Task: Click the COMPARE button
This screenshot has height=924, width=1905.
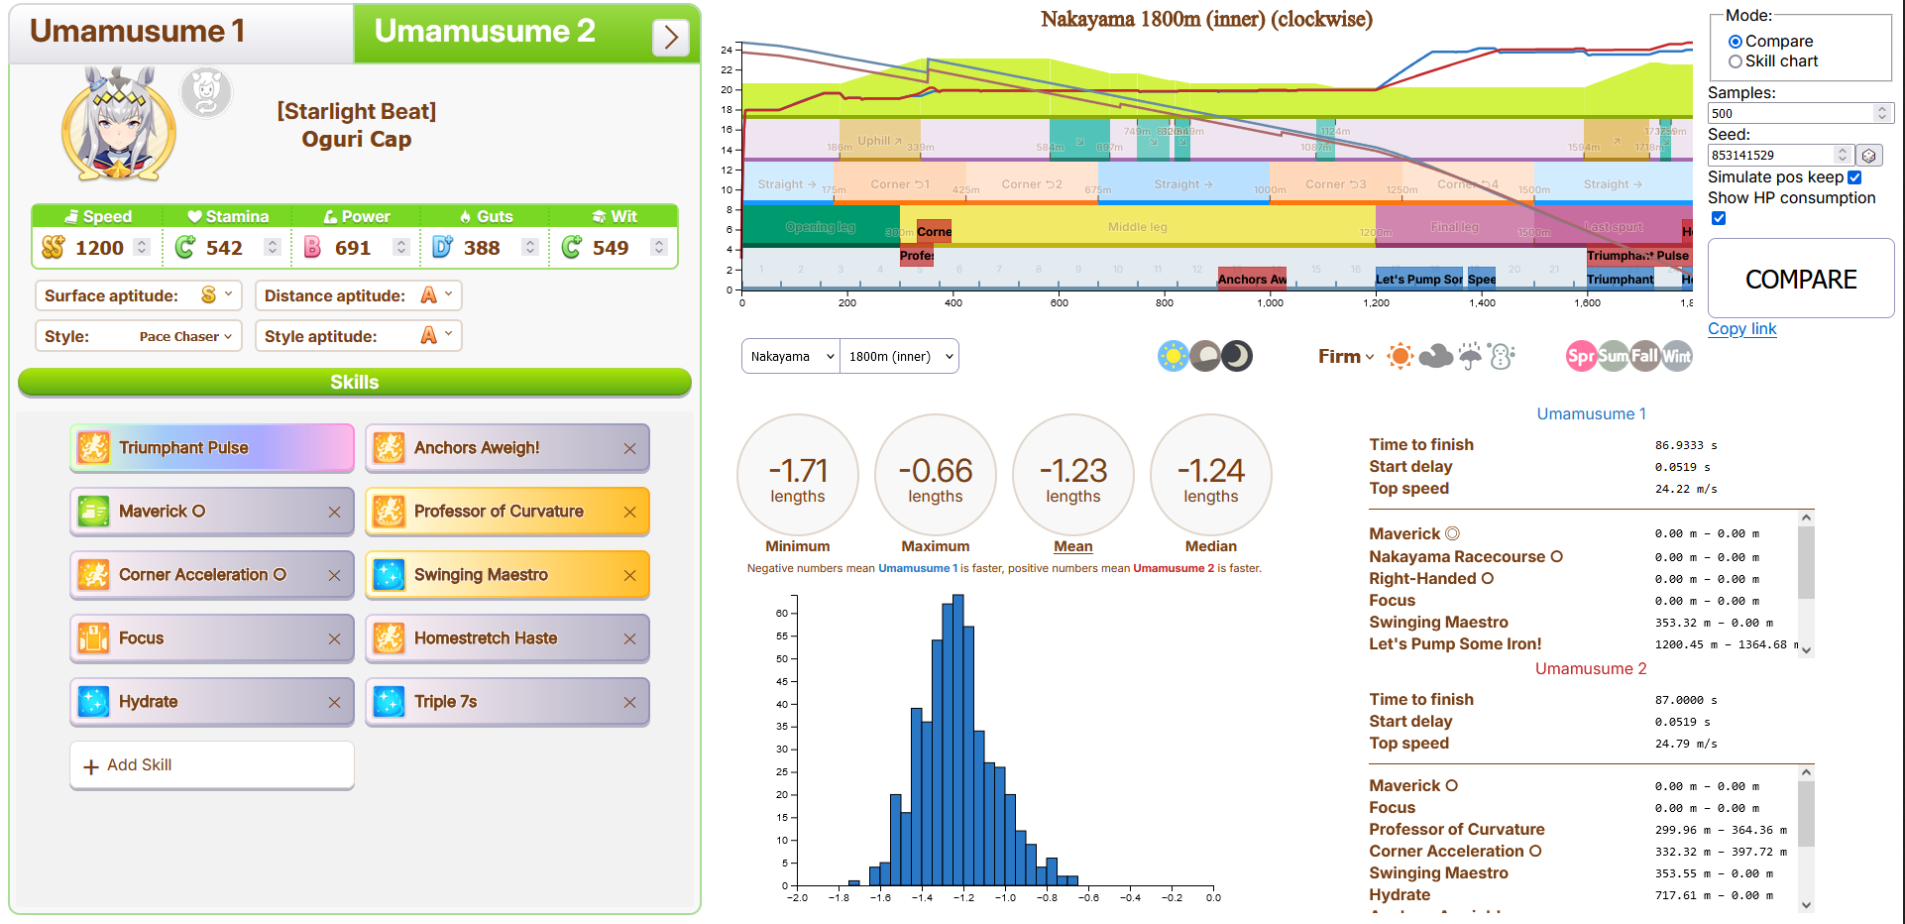Action: pyautogui.click(x=1801, y=279)
